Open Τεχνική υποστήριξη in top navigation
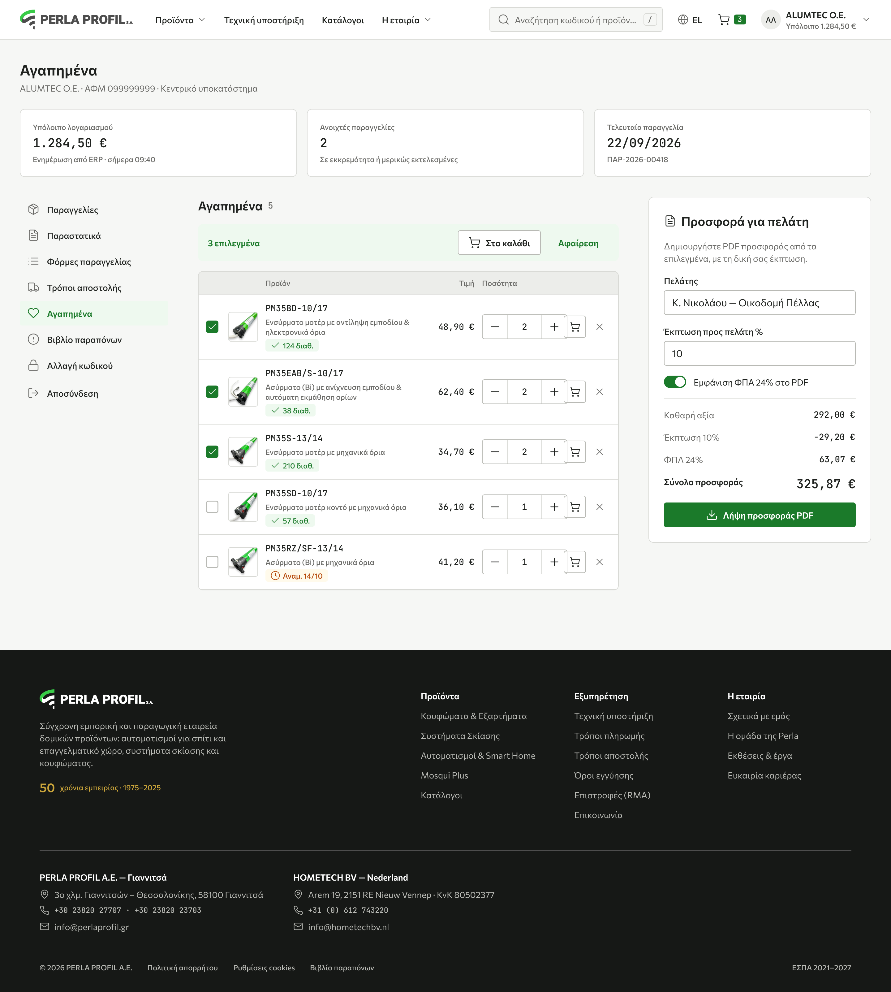891x992 pixels. pos(264,20)
